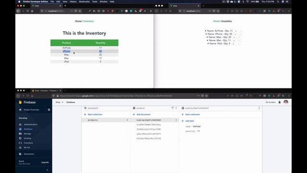Click the iPad cell in inventory table
307x173 pixels.
click(x=67, y=62)
